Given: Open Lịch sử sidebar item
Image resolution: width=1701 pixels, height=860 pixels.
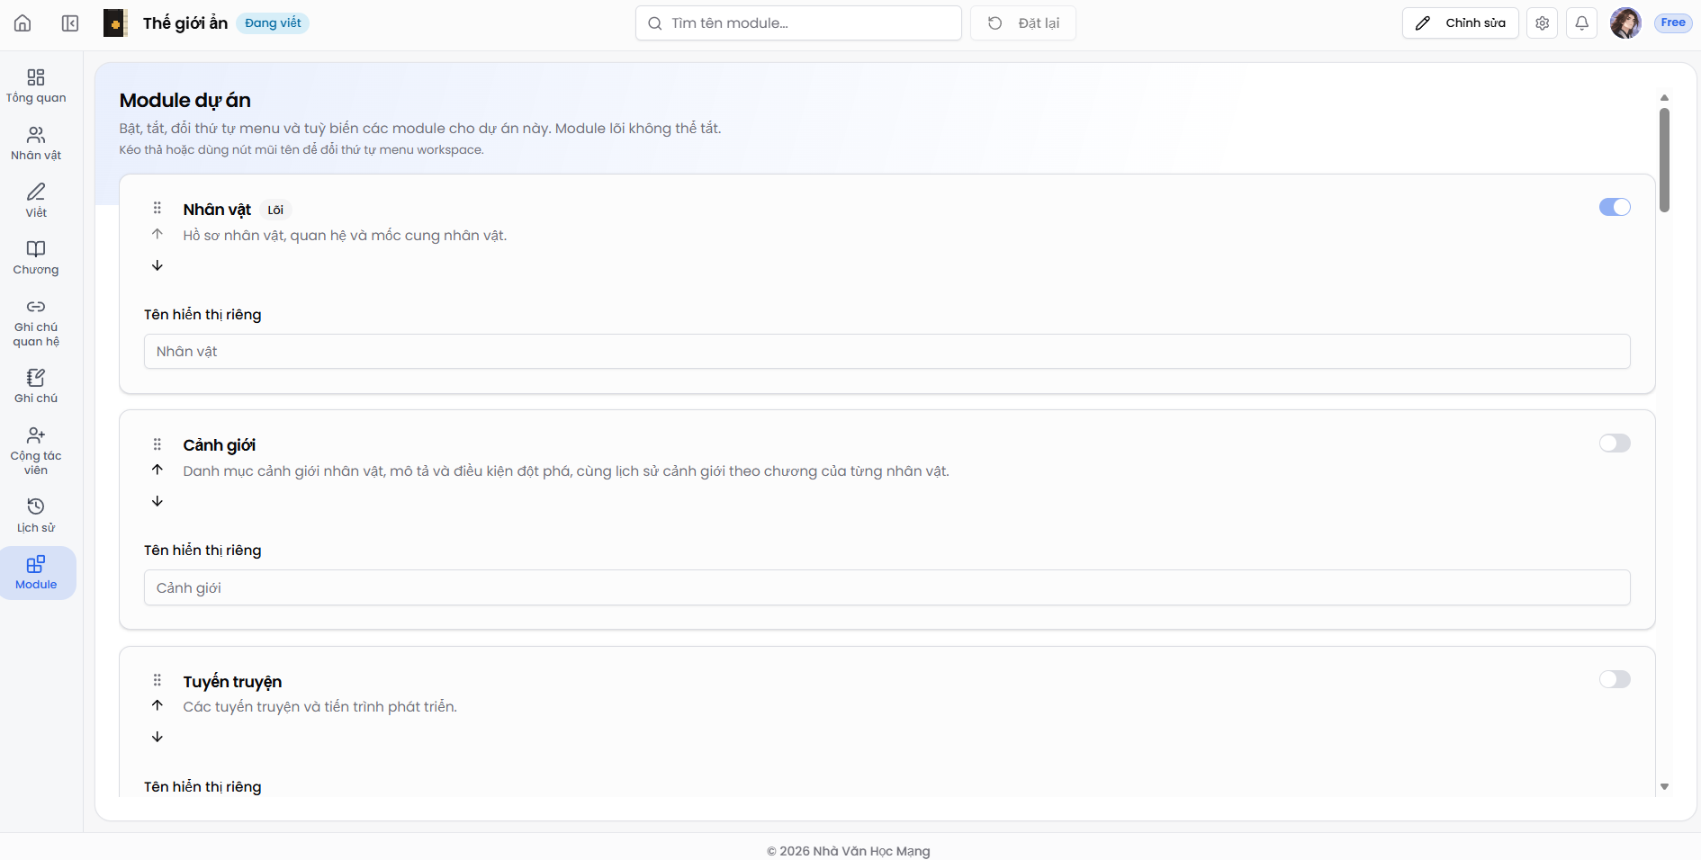Looking at the screenshot, I should pos(36,516).
